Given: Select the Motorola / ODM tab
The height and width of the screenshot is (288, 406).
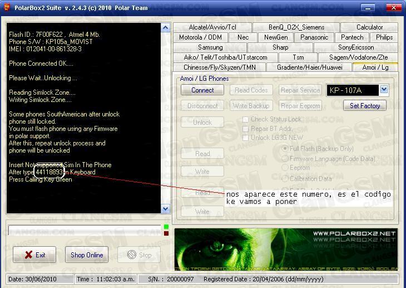Looking at the screenshot, I should coord(200,37).
